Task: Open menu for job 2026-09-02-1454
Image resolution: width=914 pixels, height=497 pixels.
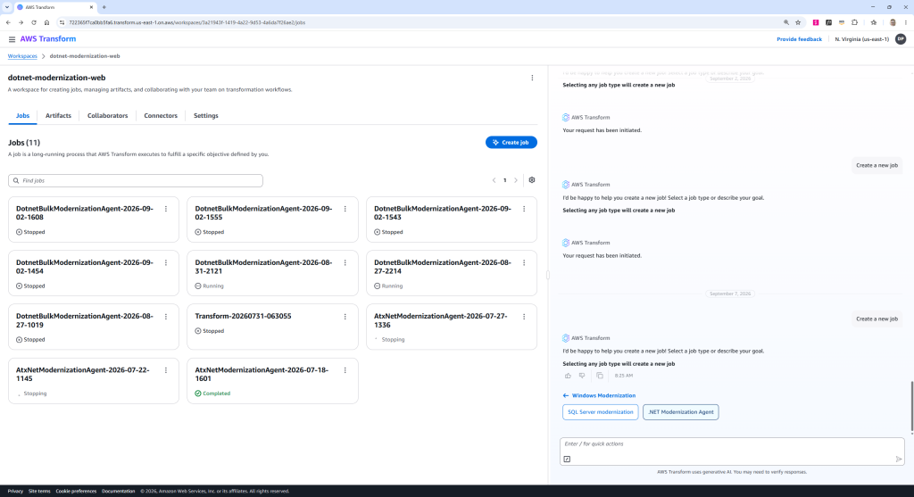Action: (166, 262)
